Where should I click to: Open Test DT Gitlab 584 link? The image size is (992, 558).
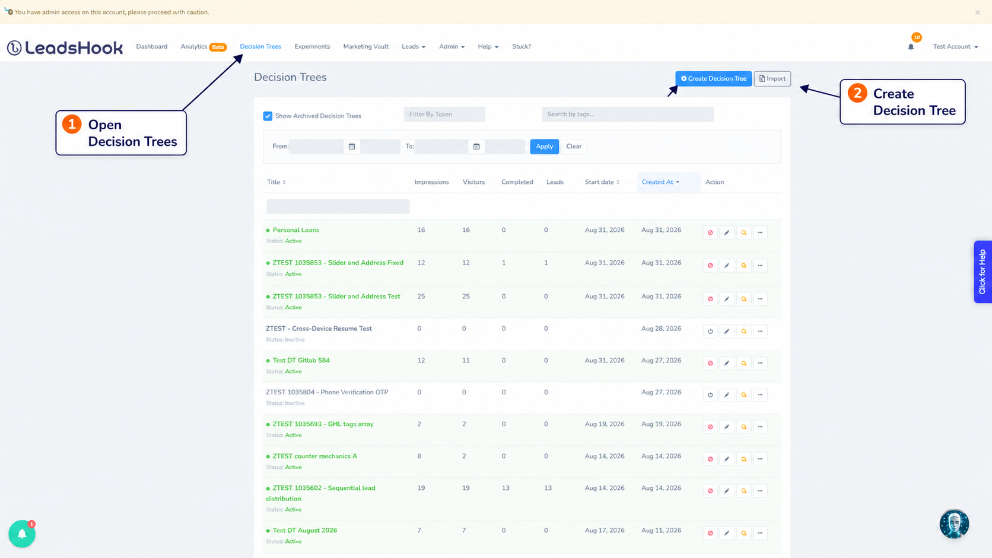tap(301, 361)
